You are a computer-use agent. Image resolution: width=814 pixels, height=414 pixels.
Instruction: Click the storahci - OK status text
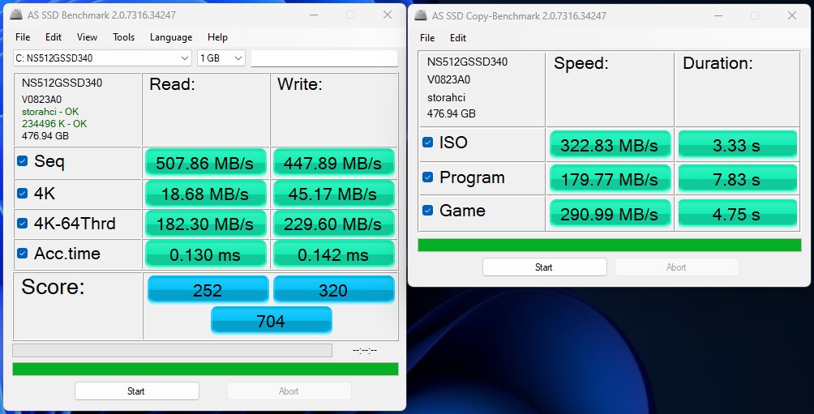click(x=50, y=112)
